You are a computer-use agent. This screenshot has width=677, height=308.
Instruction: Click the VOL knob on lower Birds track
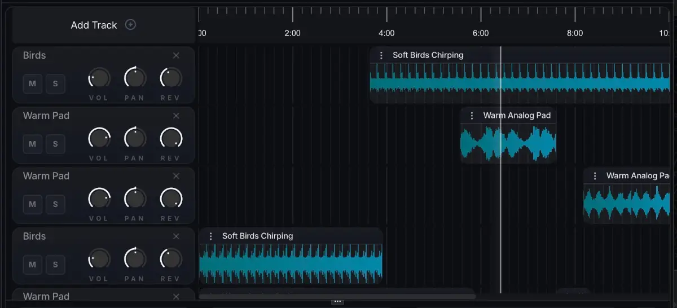pyautogui.click(x=99, y=259)
